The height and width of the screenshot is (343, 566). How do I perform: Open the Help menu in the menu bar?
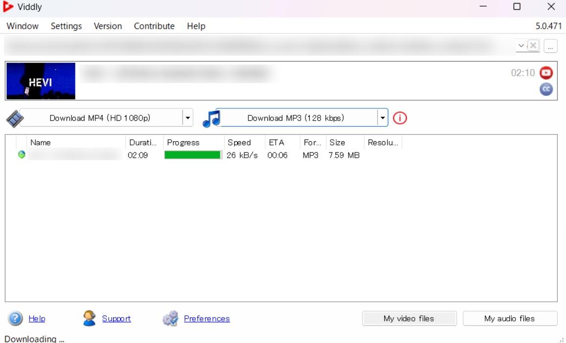click(196, 26)
